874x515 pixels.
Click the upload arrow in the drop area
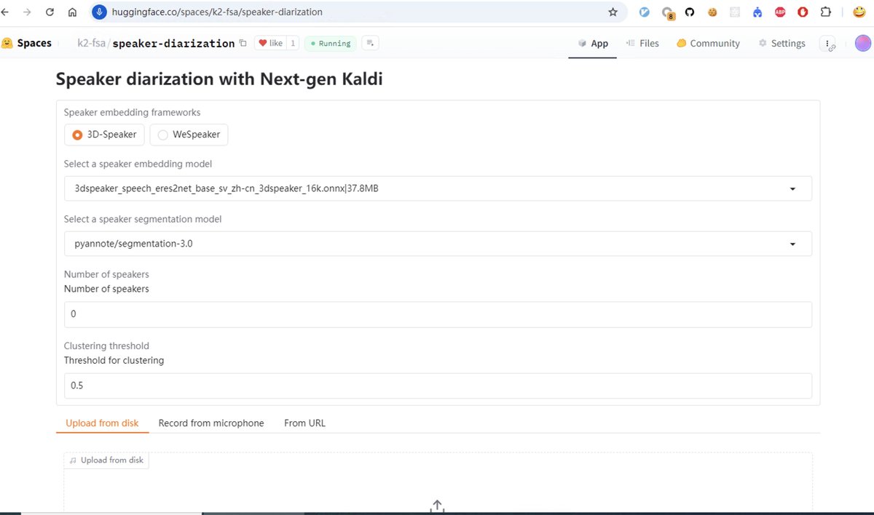[438, 506]
